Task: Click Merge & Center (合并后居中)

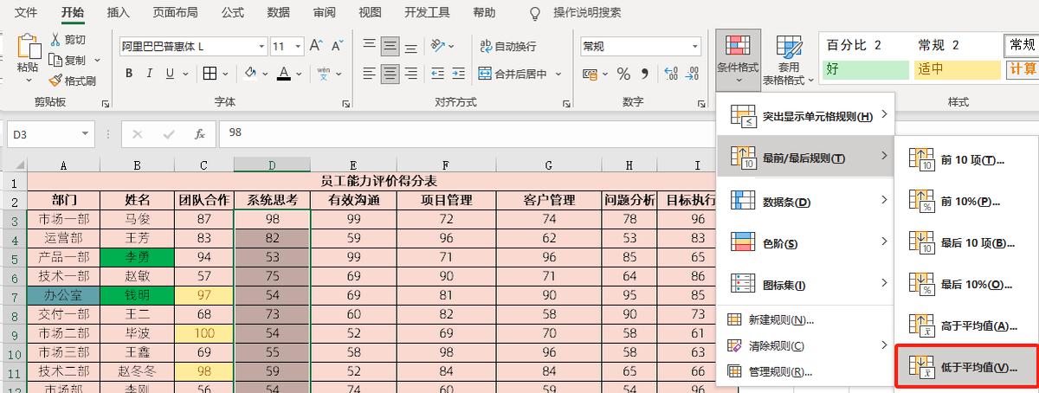Action: tap(512, 74)
